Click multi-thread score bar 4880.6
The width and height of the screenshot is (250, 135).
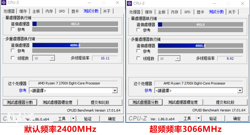click(x=75, y=45)
